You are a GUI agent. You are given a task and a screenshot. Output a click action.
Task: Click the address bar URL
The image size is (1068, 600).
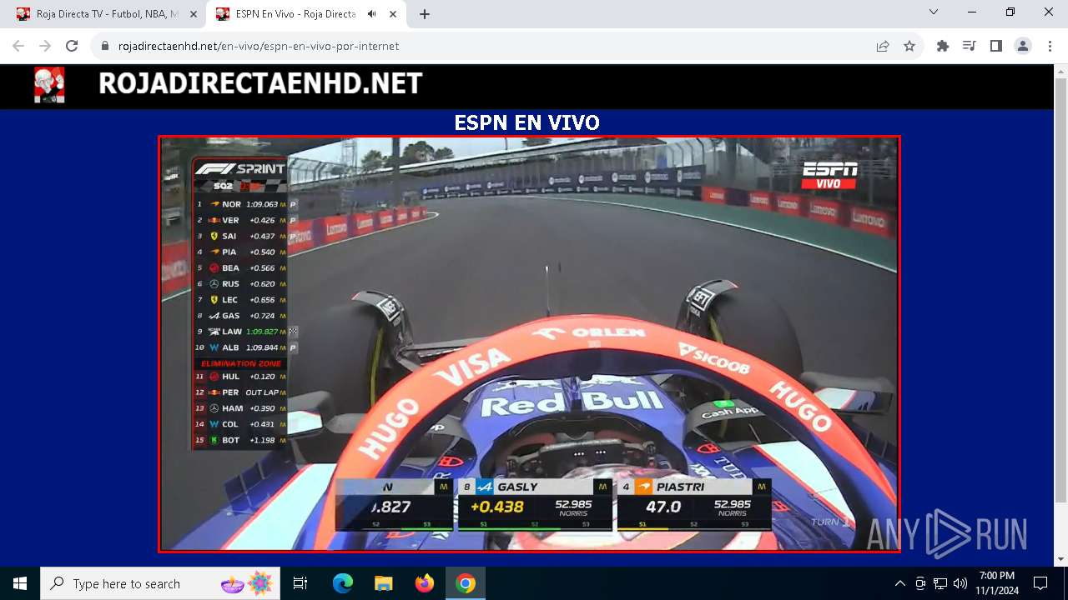click(x=259, y=47)
